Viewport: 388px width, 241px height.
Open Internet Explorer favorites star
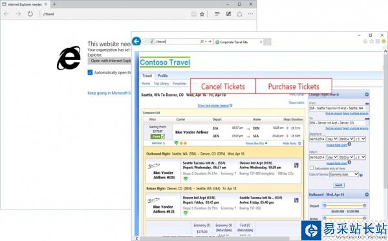[x=372, y=42]
